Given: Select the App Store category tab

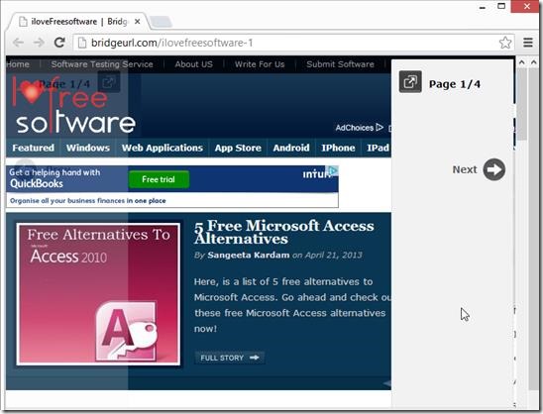Looking at the screenshot, I should (238, 148).
